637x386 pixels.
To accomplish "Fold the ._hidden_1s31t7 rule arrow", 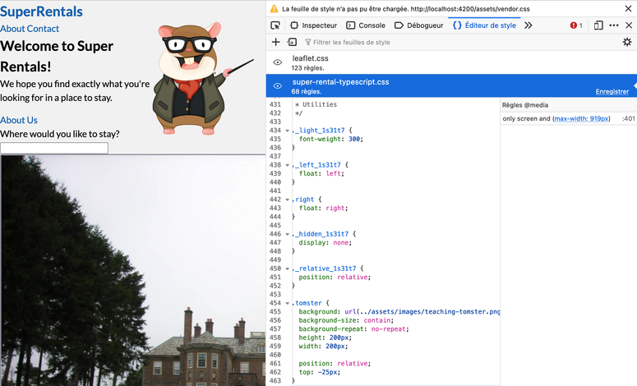I will (x=287, y=234).
